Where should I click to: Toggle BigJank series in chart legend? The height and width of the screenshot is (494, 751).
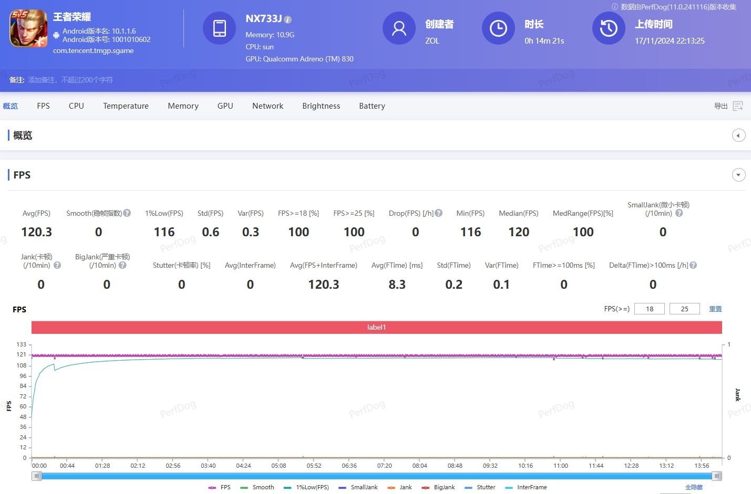[438, 487]
